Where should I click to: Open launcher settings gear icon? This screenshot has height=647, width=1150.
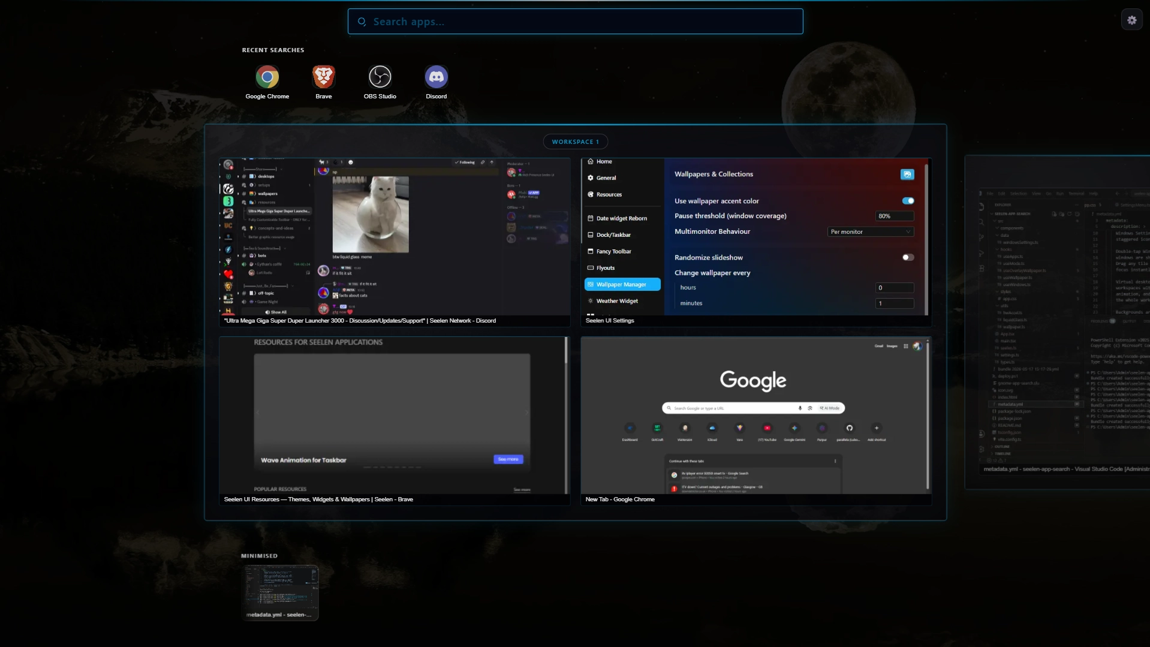1131,20
